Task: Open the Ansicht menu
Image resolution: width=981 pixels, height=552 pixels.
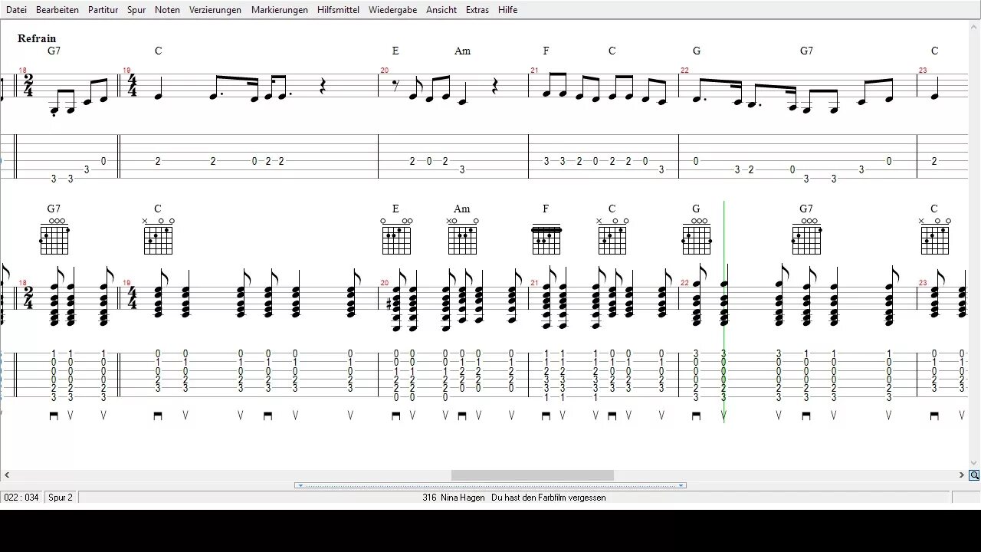Action: [x=441, y=10]
